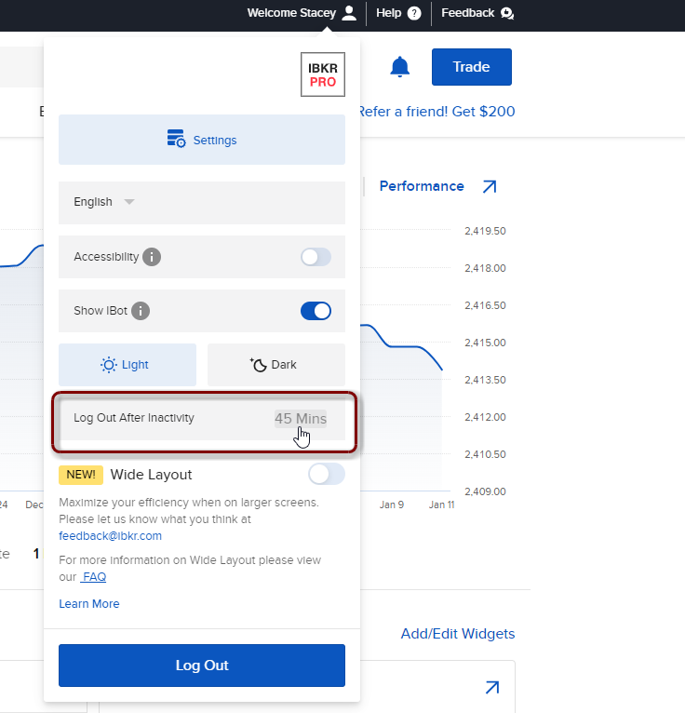Open the feedback@ibkr.com email link

[110, 536]
